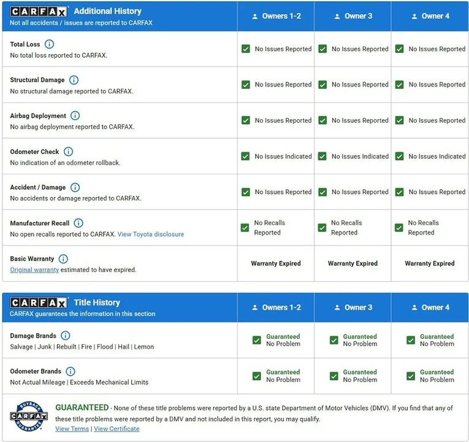Click Airbag Deployment No Issues Reported for Owner 3

pyautogui.click(x=360, y=120)
